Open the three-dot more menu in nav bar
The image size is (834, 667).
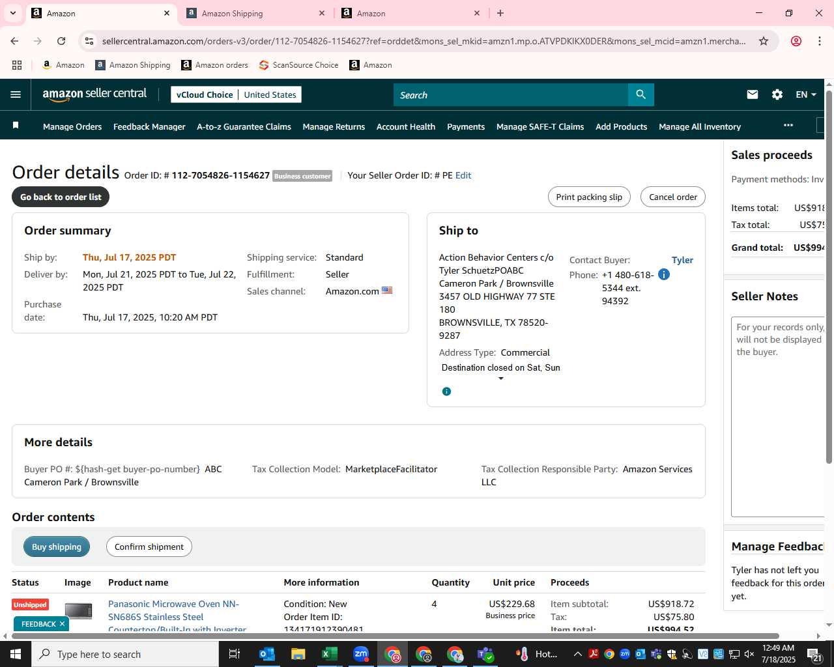788,125
